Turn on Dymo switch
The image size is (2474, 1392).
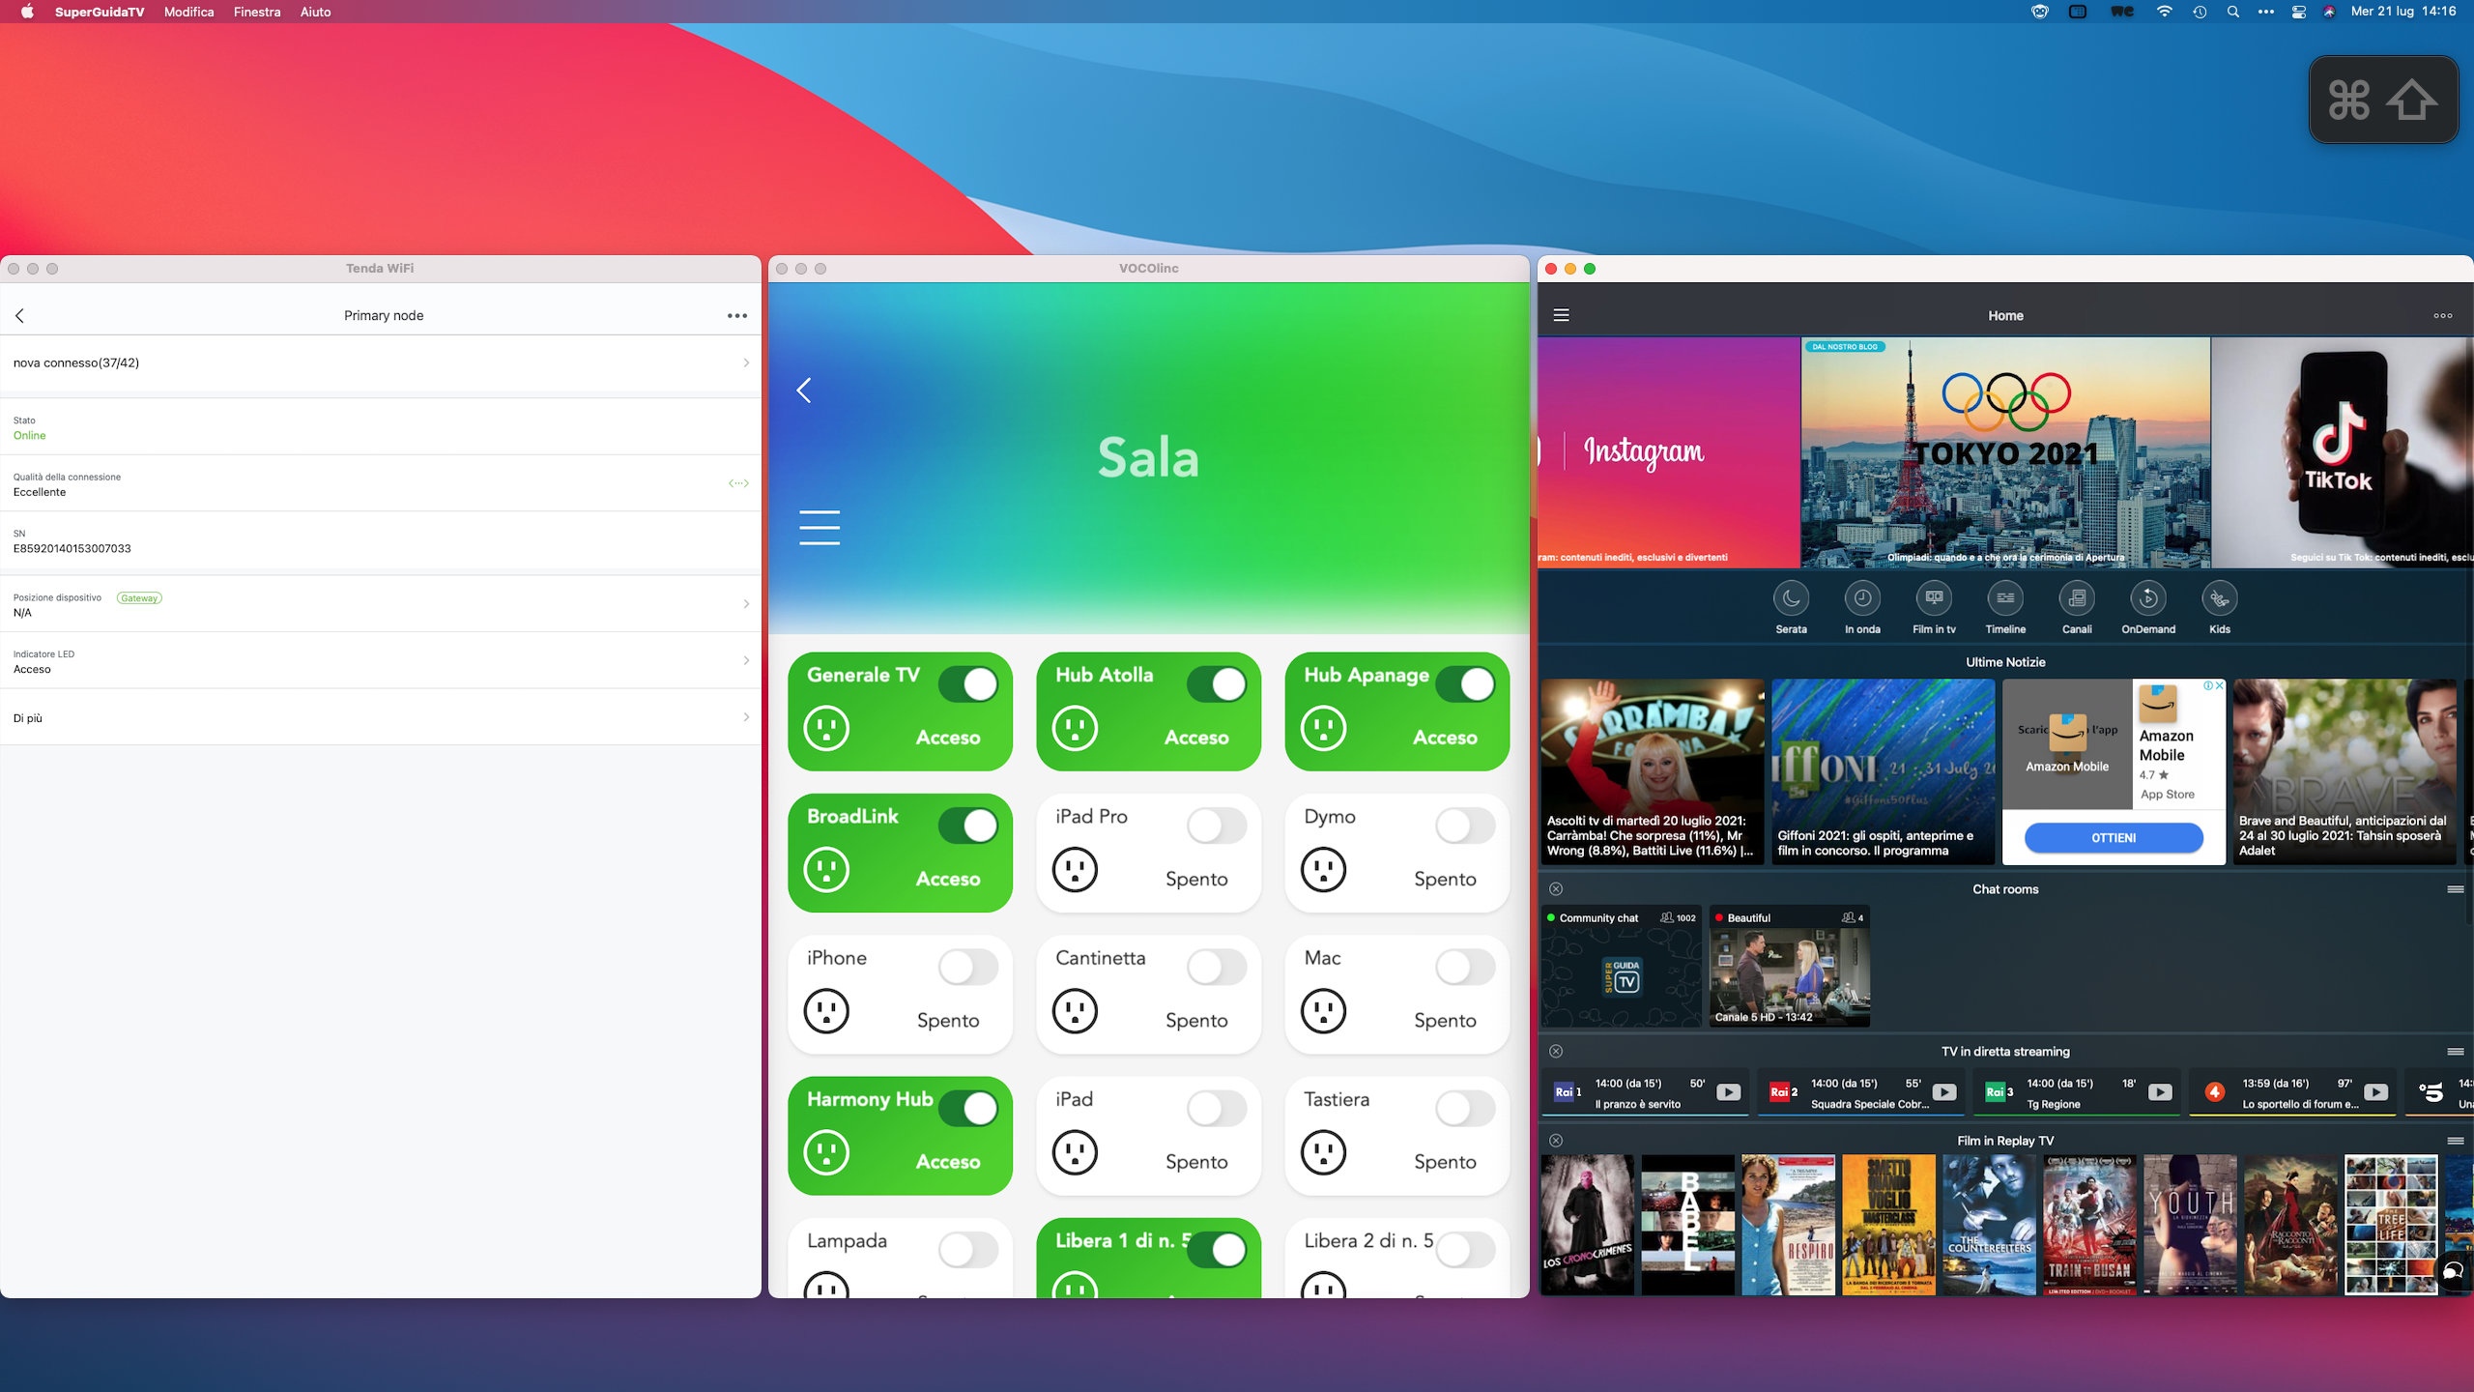point(1464,826)
